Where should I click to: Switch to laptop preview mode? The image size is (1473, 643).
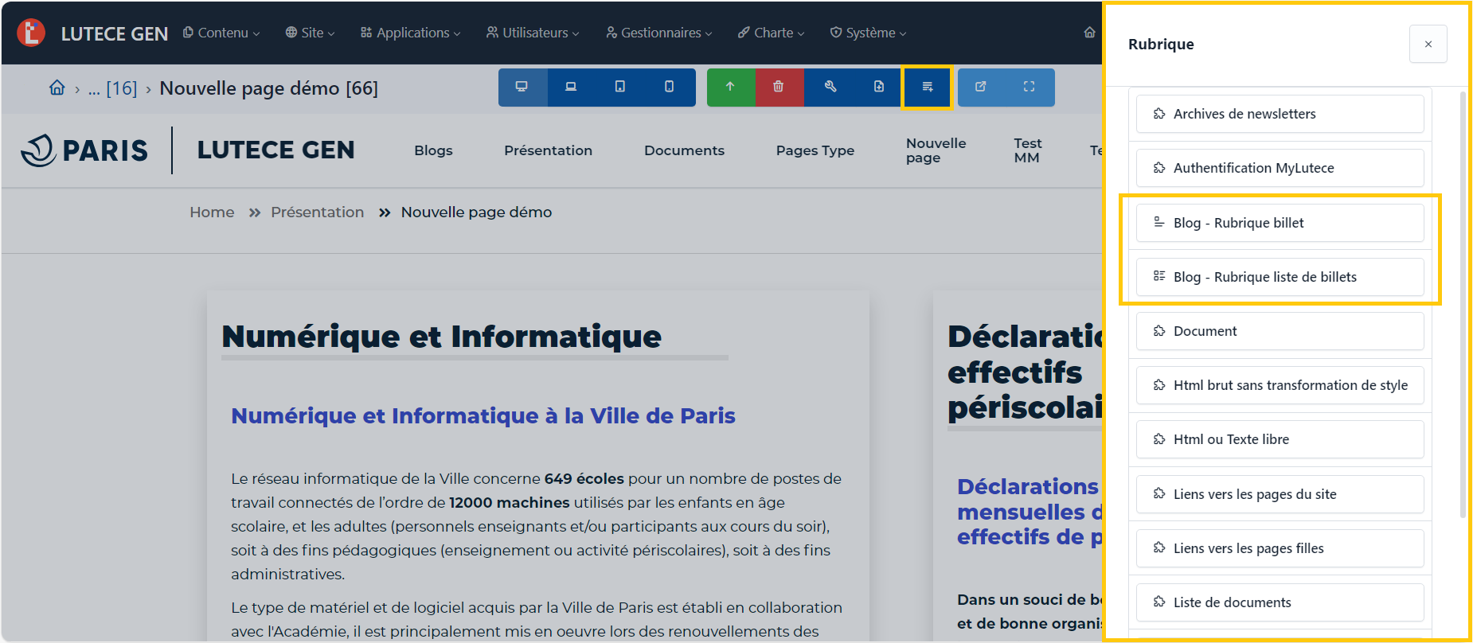[571, 87]
